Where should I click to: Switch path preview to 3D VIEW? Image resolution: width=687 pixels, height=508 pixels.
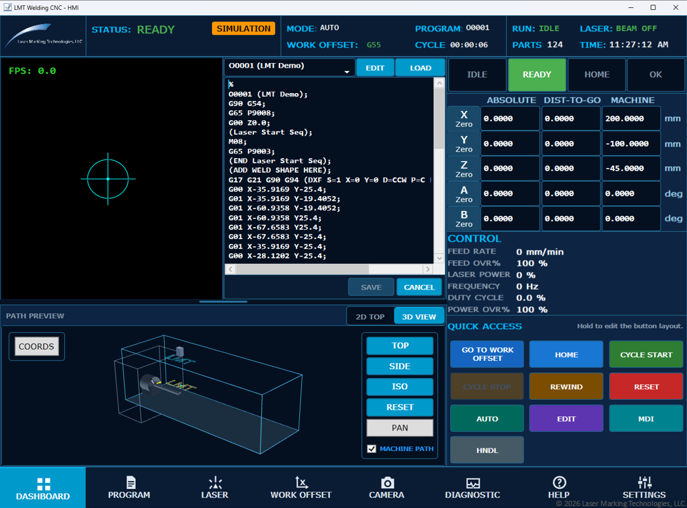click(419, 316)
